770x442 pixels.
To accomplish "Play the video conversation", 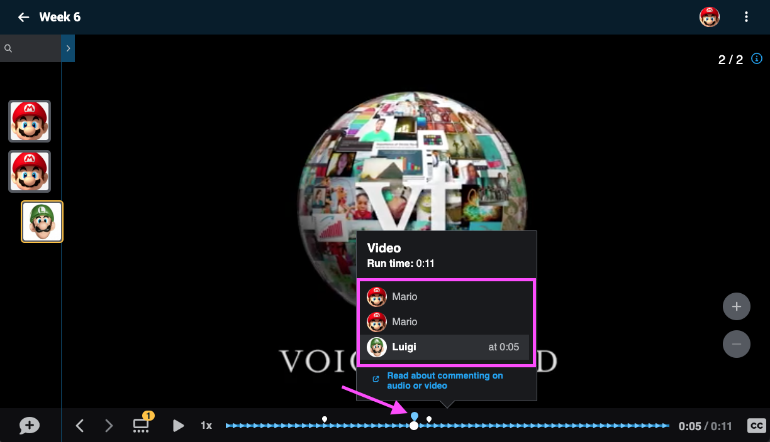I will [178, 426].
